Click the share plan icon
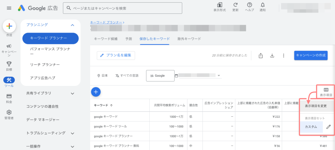Viewport: 335px width, 150px height. [261, 56]
